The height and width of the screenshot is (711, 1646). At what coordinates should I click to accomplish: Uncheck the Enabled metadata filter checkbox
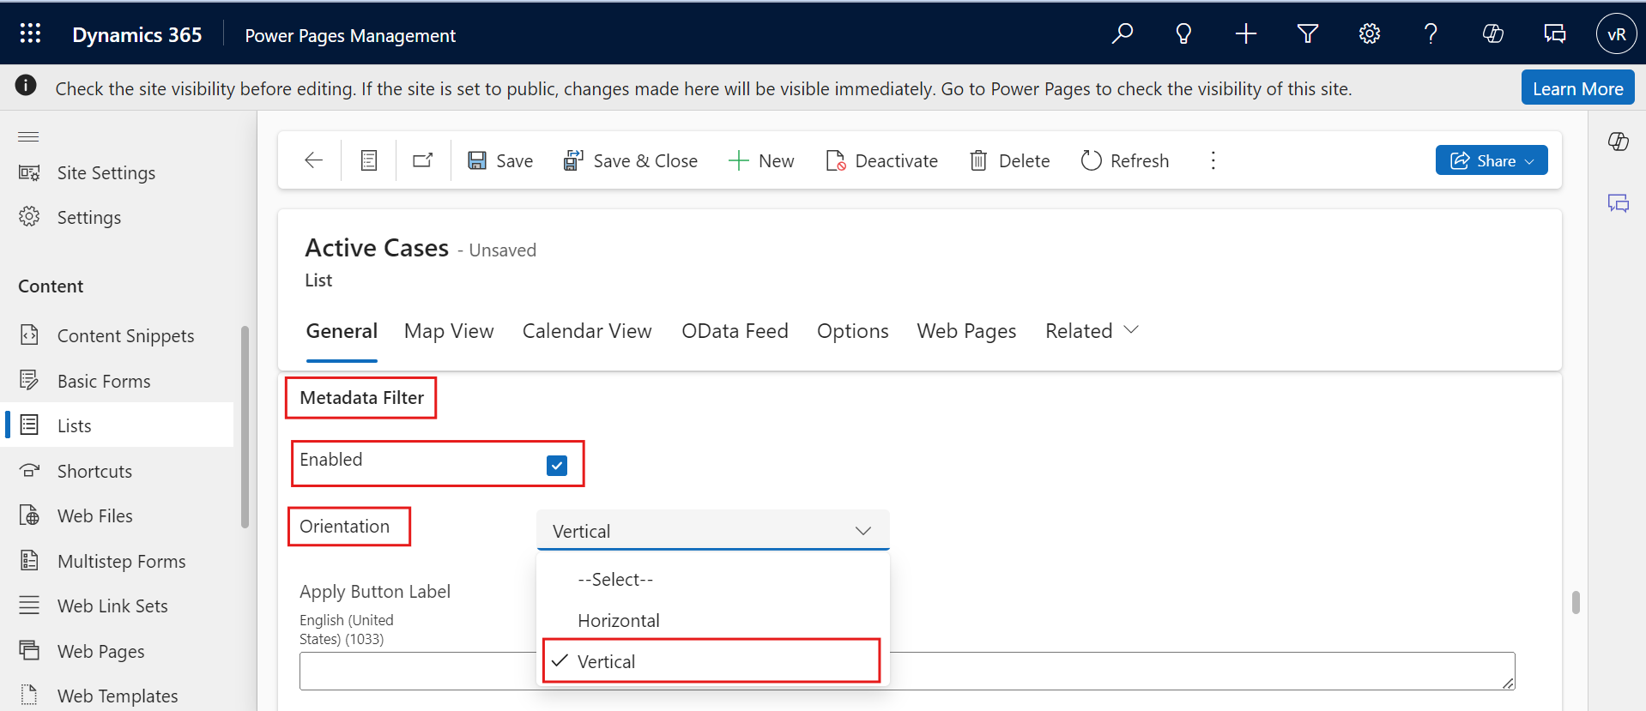556,465
